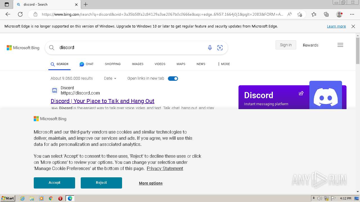Start voice search with microphone icon

click(x=210, y=48)
